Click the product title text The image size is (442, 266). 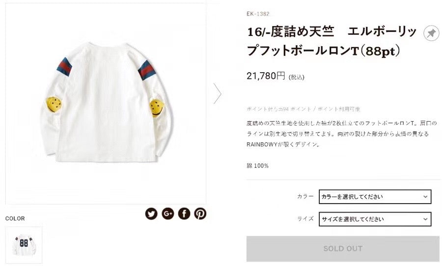tap(332, 41)
